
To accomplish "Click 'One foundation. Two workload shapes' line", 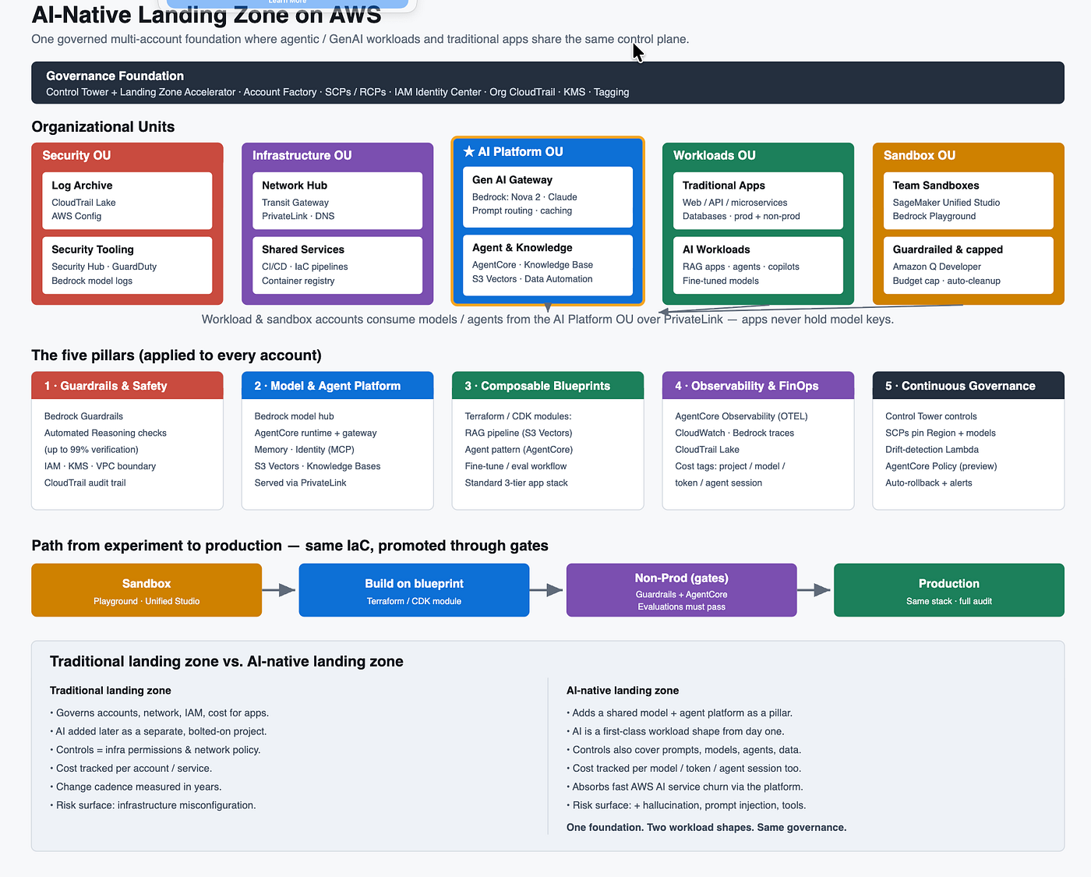I will pyautogui.click(x=706, y=827).
